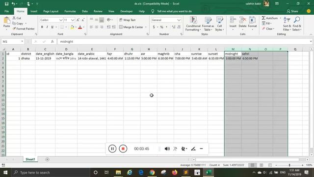The height and width of the screenshot is (177, 314).
Task: Adjust the zoom slider in status bar
Action: tap(289, 165)
